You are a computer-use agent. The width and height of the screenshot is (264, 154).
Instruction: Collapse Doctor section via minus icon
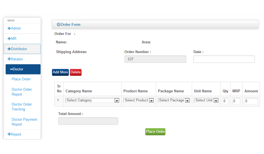click(x=11, y=69)
